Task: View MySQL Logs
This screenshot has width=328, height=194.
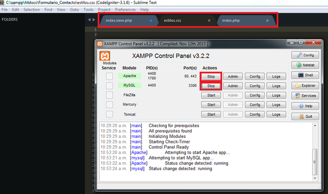Action: pyautogui.click(x=276, y=86)
